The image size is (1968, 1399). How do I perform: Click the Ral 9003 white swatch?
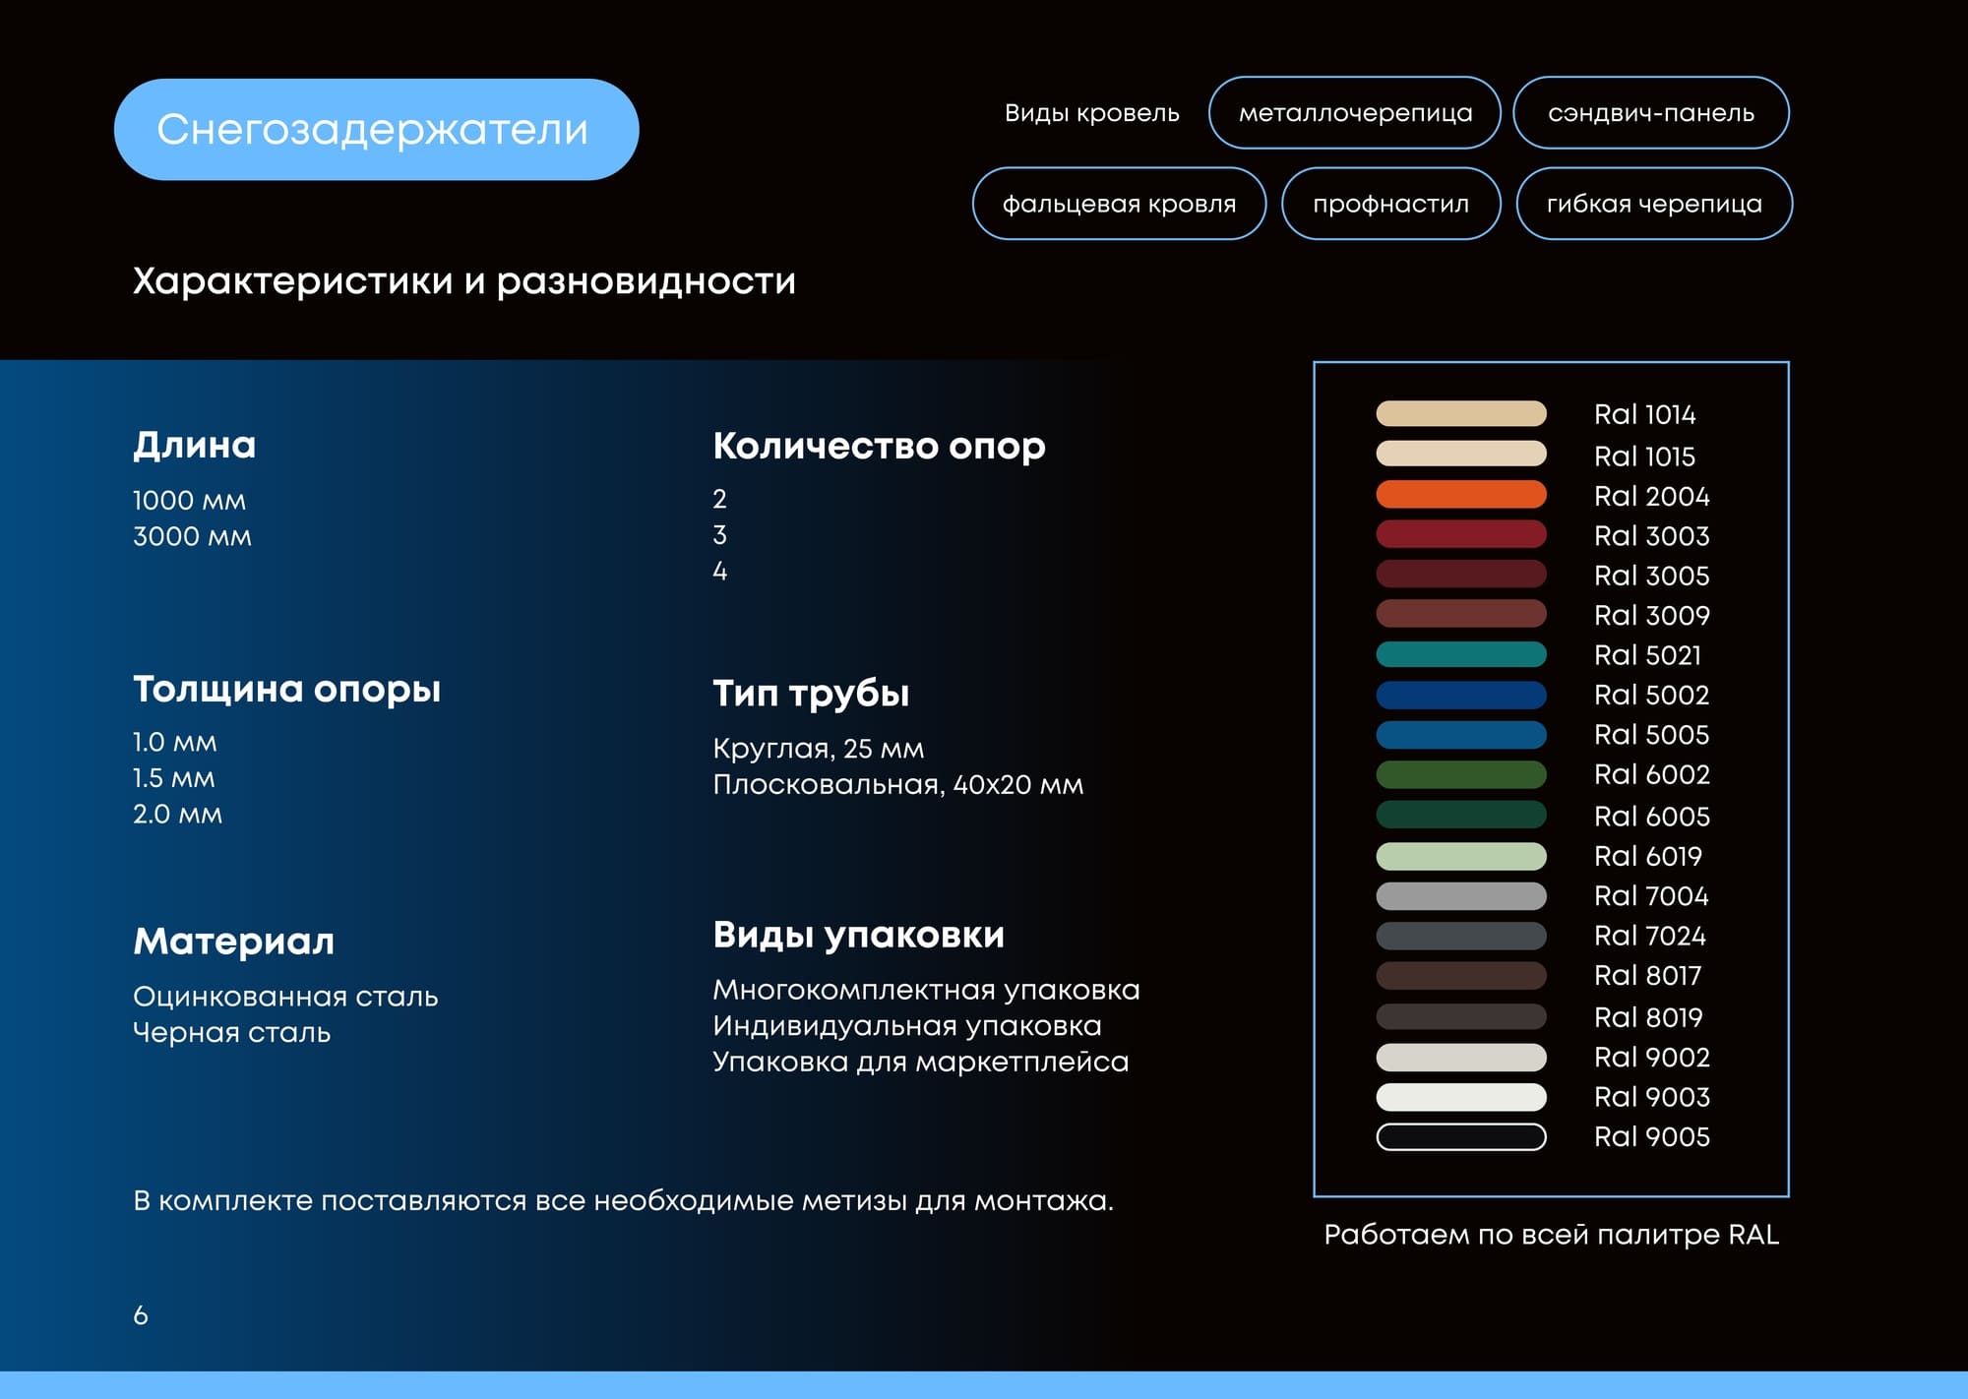coord(1461,1096)
